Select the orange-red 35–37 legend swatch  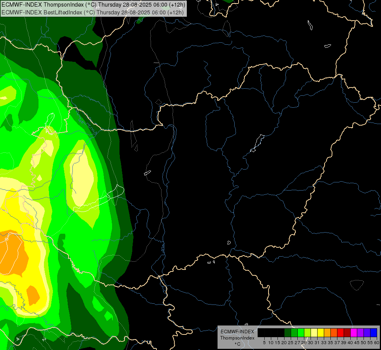(334, 332)
